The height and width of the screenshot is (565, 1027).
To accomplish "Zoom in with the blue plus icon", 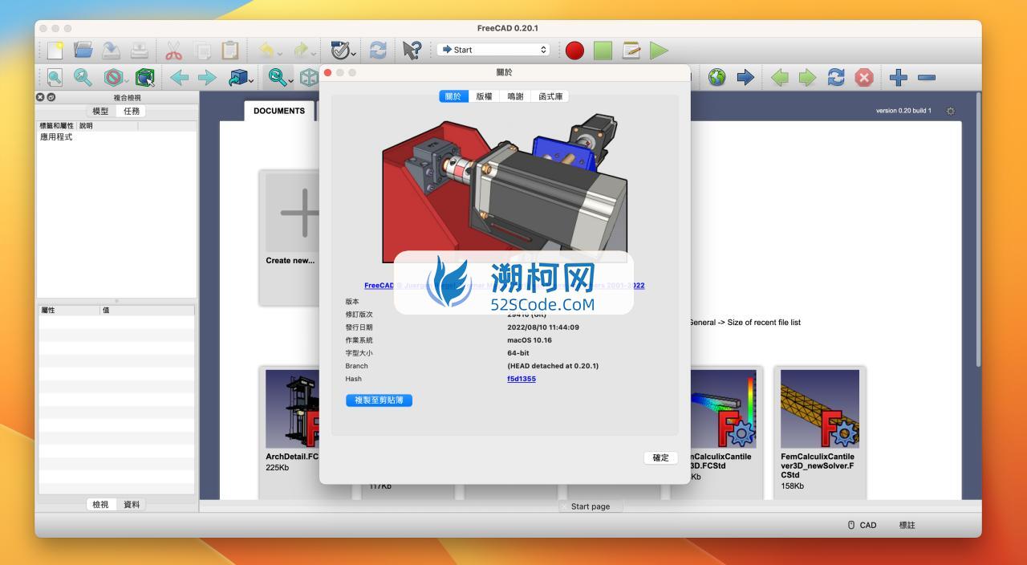I will click(x=899, y=77).
